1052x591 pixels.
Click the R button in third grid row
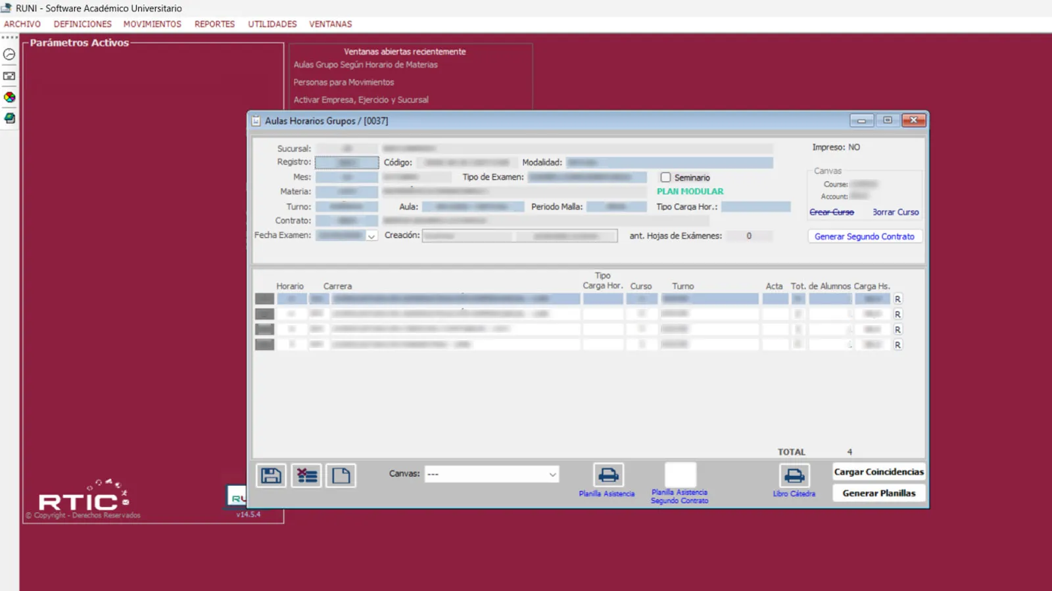[897, 330]
